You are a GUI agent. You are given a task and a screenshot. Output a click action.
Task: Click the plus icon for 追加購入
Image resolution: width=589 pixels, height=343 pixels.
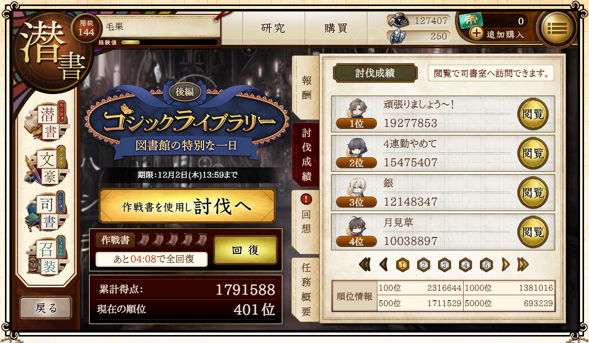click(476, 33)
